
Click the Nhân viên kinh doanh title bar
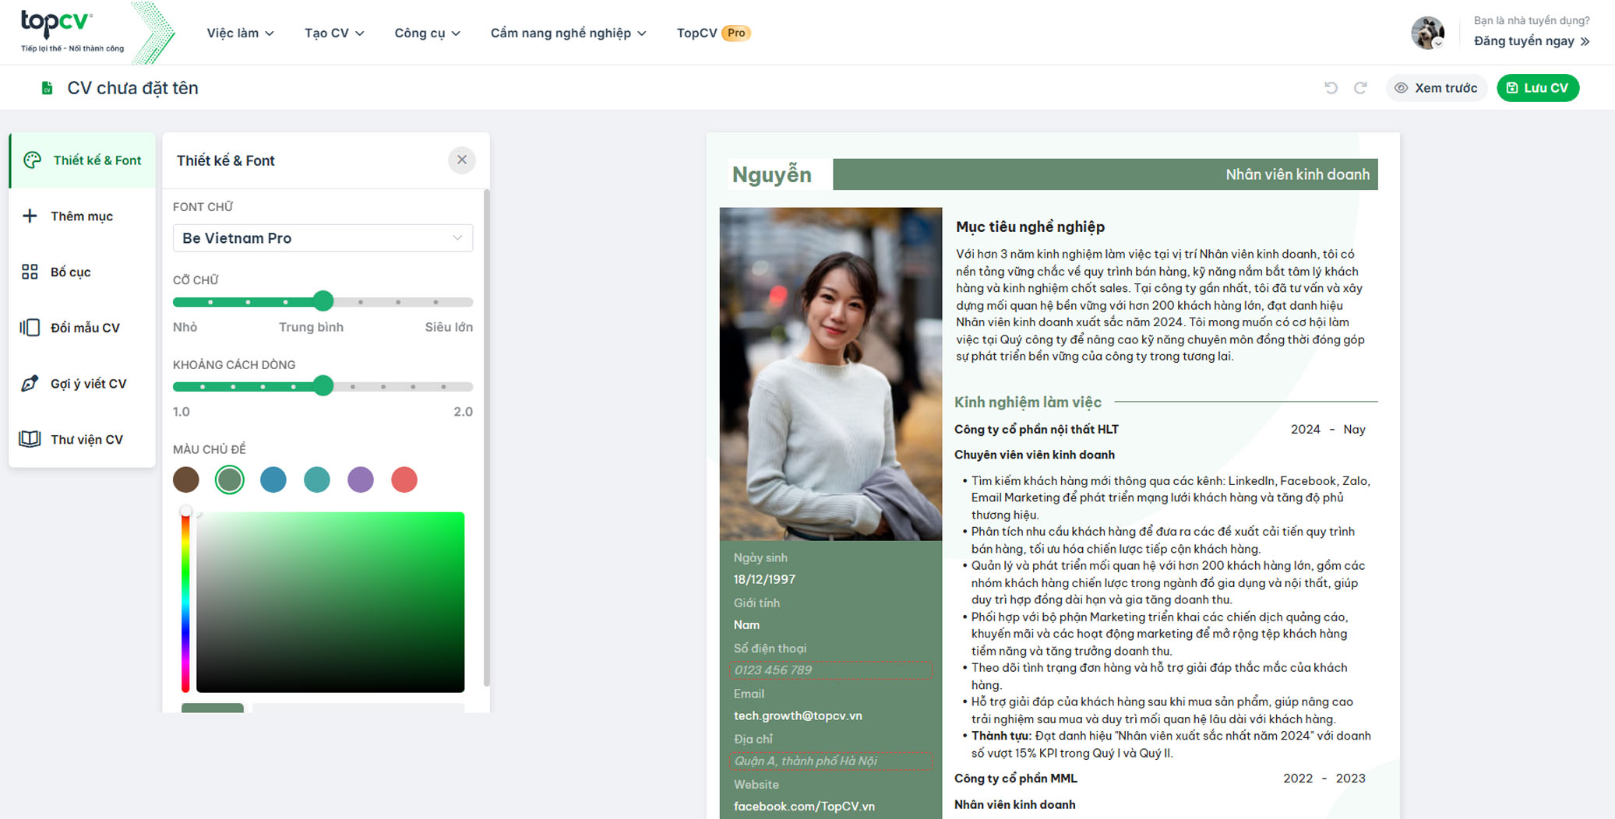(1105, 174)
